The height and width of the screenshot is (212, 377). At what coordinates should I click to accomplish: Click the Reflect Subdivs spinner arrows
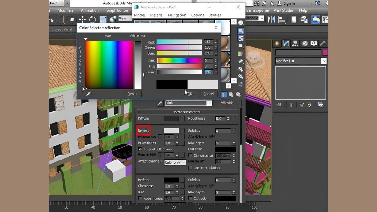234,131
